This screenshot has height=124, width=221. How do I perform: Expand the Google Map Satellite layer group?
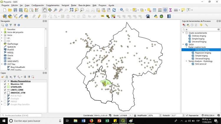(x=2, y=105)
